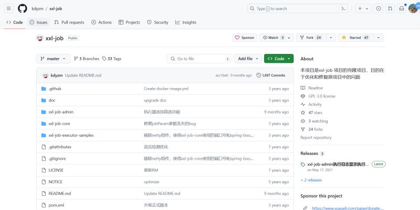The image size is (420, 210).
Task: Open pull requests shortcut icon in header
Action: click(390, 8)
